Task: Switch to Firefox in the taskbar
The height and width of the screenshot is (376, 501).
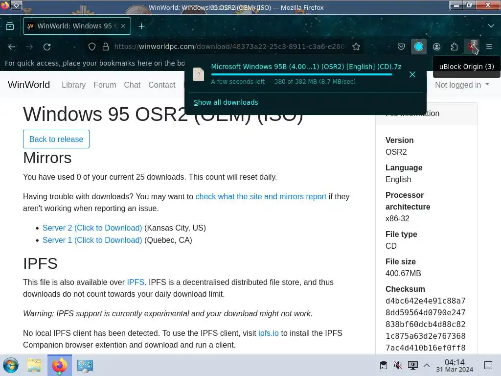Action: (x=59, y=365)
